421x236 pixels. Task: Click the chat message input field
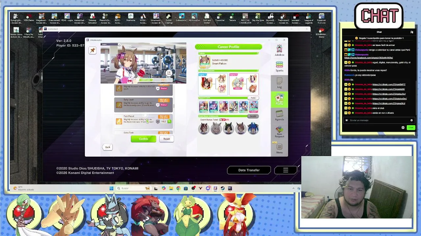pos(379,120)
